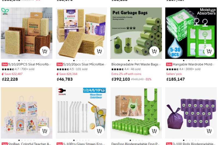218x145 pixels.
Task: Add Teacher gift bags to cart
Action: (45, 131)
